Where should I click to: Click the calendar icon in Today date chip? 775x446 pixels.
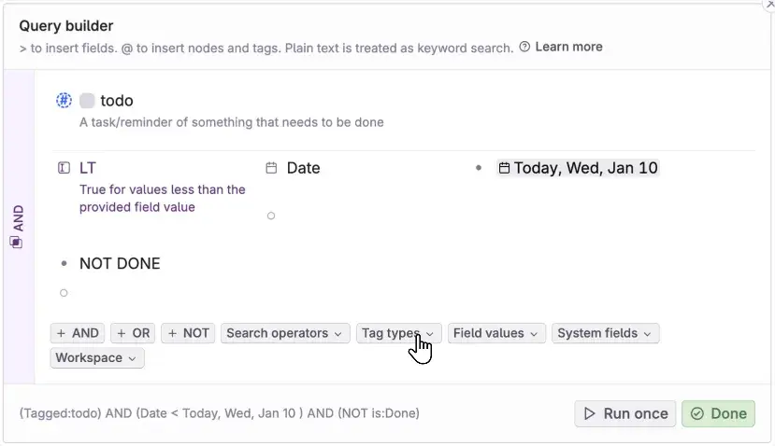(x=504, y=169)
